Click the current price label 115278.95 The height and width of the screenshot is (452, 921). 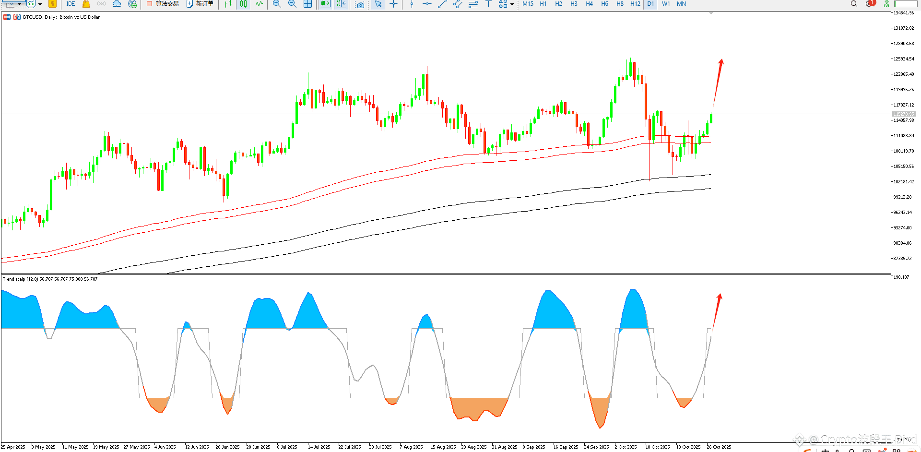[904, 114]
